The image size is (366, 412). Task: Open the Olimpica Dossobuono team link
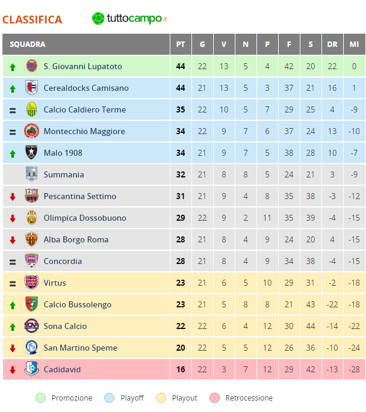pyautogui.click(x=85, y=218)
